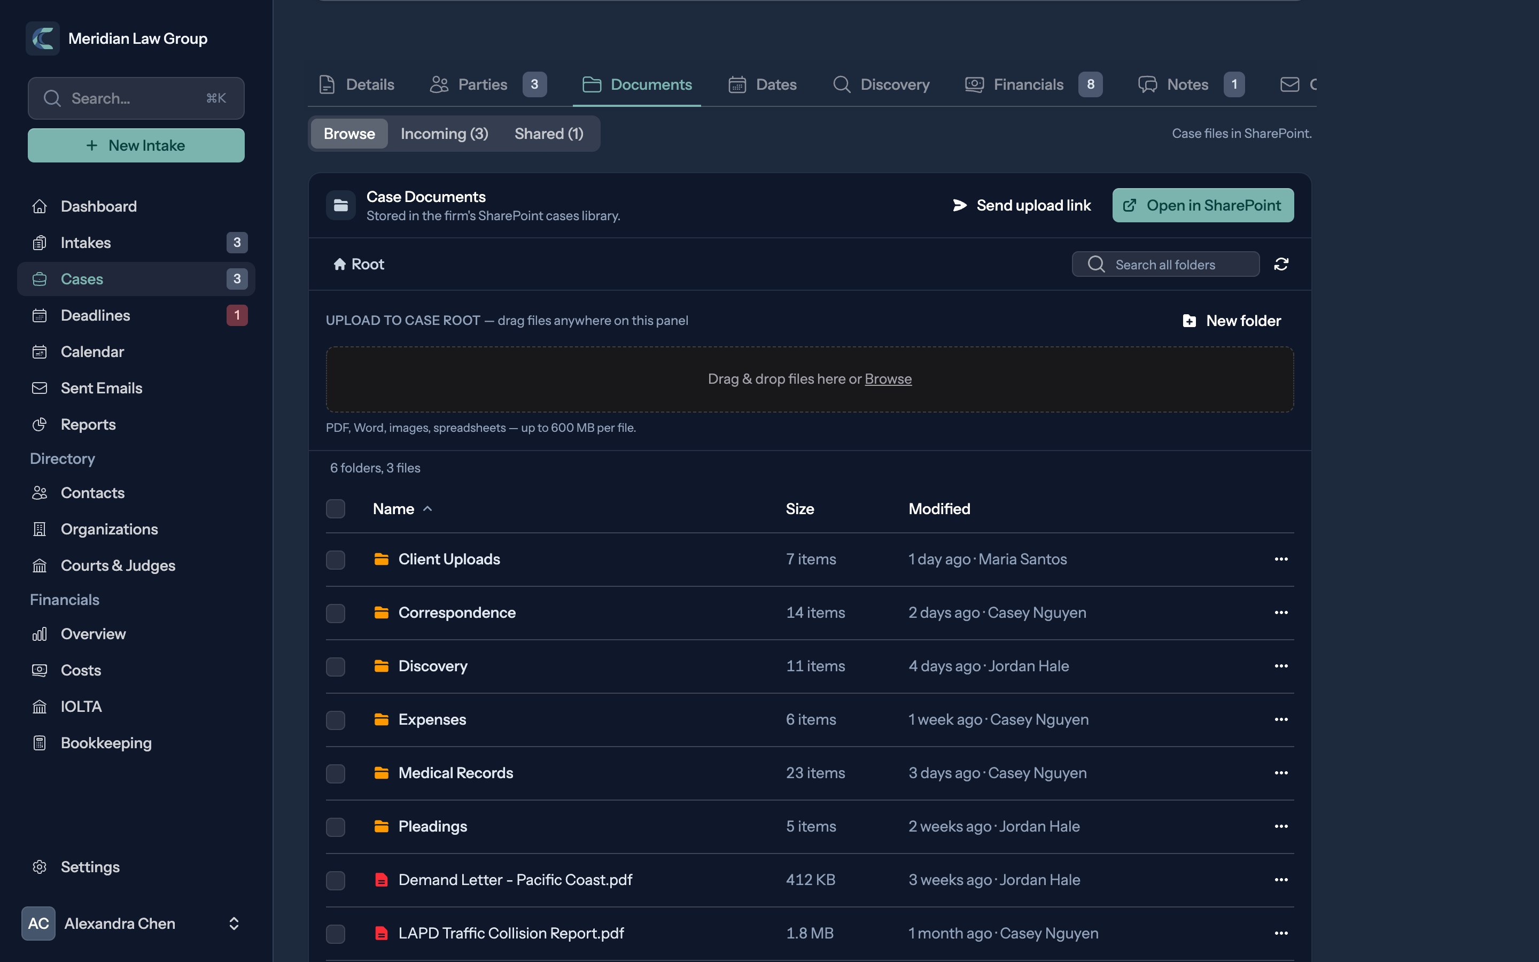Click Open in SharePoint button
1539x962 pixels.
[x=1202, y=206]
